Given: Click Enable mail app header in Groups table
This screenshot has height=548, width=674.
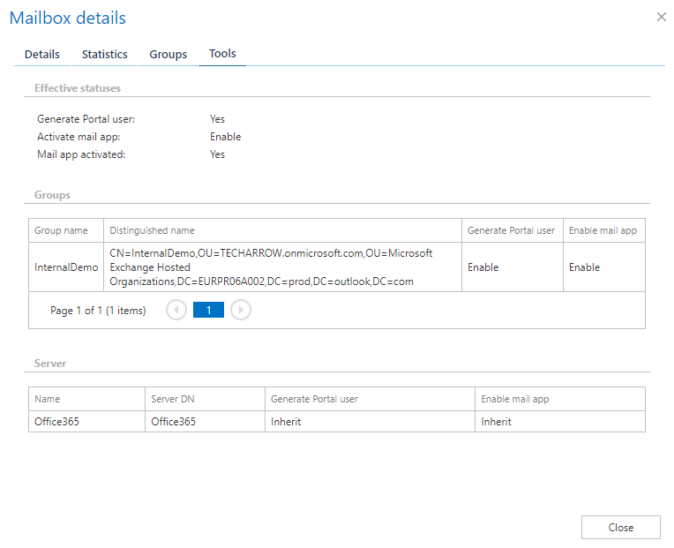Looking at the screenshot, I should click(x=602, y=230).
